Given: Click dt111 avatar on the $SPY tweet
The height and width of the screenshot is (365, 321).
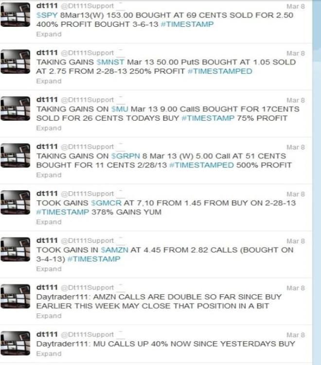Looking at the screenshot, I should [x=15, y=15].
